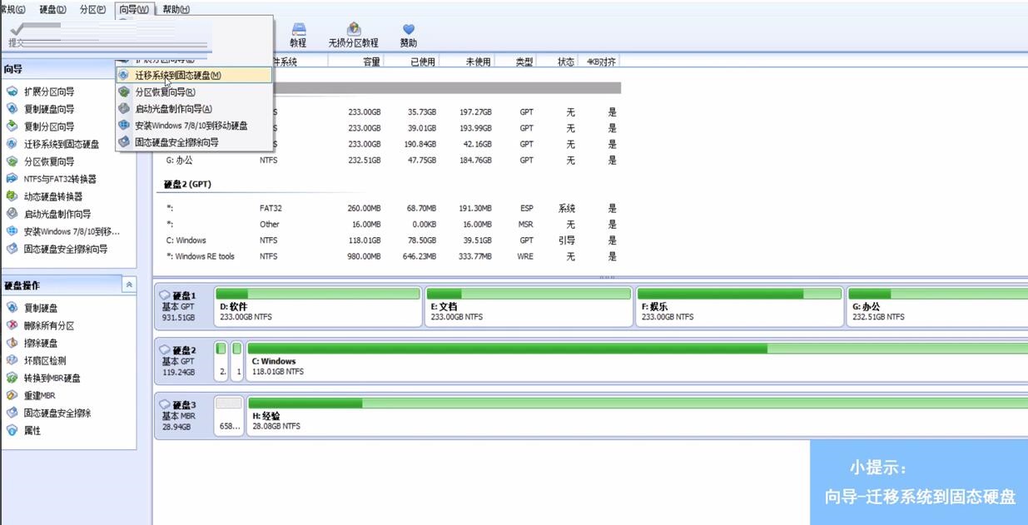Screen dimensions: 1028x525
Task: Select the C: Windows partition block in disk map
Action: 637,361
